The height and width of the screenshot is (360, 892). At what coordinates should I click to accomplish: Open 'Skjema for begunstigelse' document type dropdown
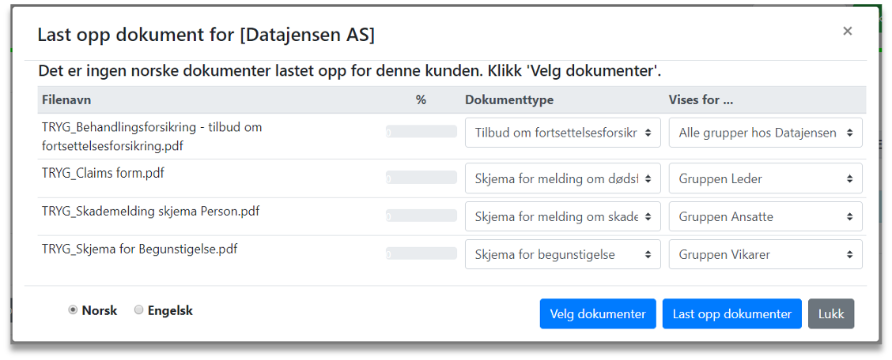[562, 254]
